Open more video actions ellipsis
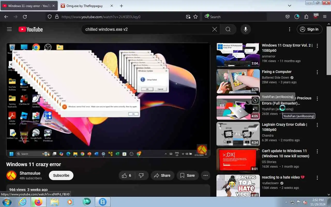The width and height of the screenshot is (331, 207). coord(206,175)
